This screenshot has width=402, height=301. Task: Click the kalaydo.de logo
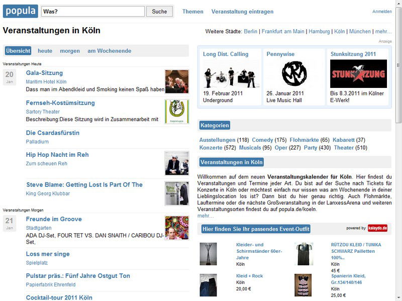coord(377,228)
